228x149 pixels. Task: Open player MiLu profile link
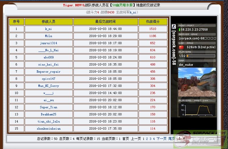tap(48, 36)
